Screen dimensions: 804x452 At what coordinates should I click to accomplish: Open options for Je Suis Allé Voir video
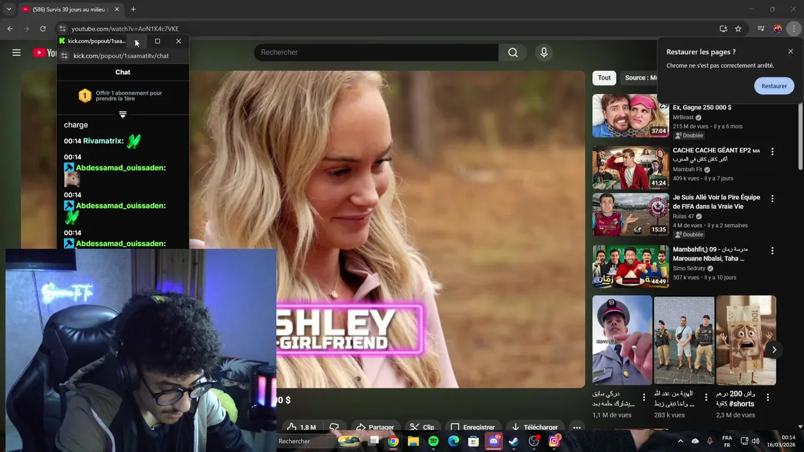click(772, 199)
